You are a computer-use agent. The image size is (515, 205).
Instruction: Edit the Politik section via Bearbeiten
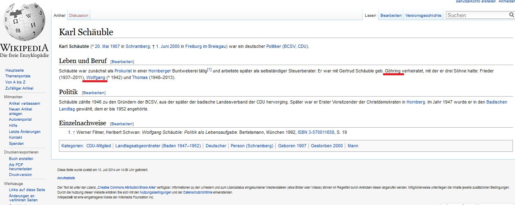pyautogui.click(x=94, y=93)
